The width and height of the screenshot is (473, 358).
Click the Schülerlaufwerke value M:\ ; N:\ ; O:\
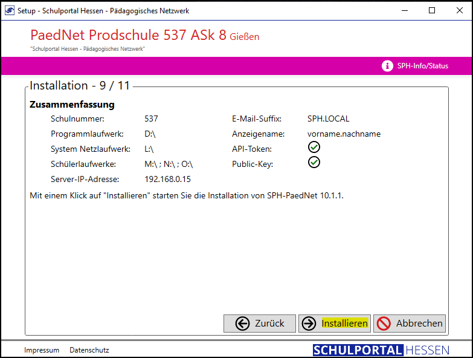(169, 164)
